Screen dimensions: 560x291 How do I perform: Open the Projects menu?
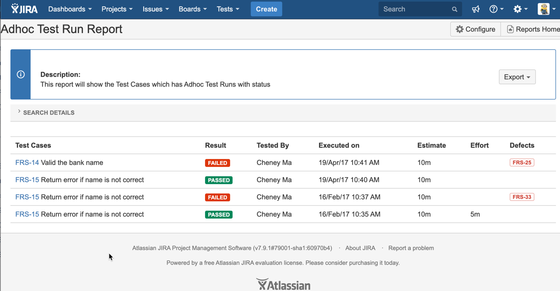pos(117,9)
